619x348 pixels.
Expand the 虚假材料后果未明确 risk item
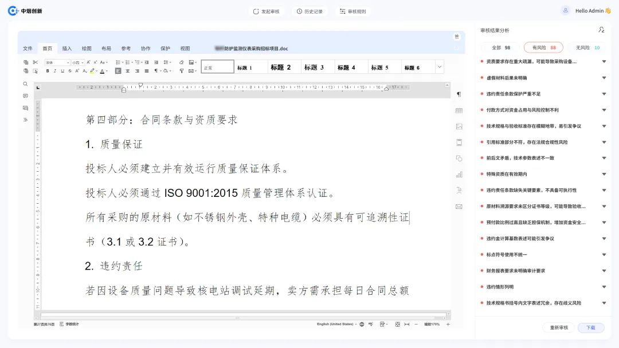click(603, 77)
